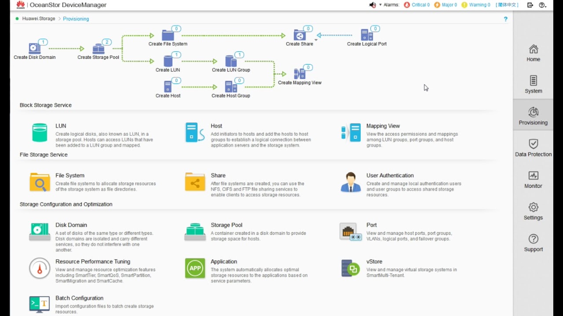The height and width of the screenshot is (316, 563).
Task: Open the green APP Application icon
Action: coord(195,268)
